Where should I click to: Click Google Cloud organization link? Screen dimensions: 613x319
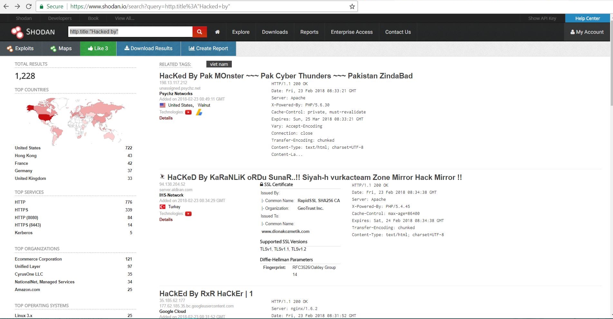click(173, 311)
